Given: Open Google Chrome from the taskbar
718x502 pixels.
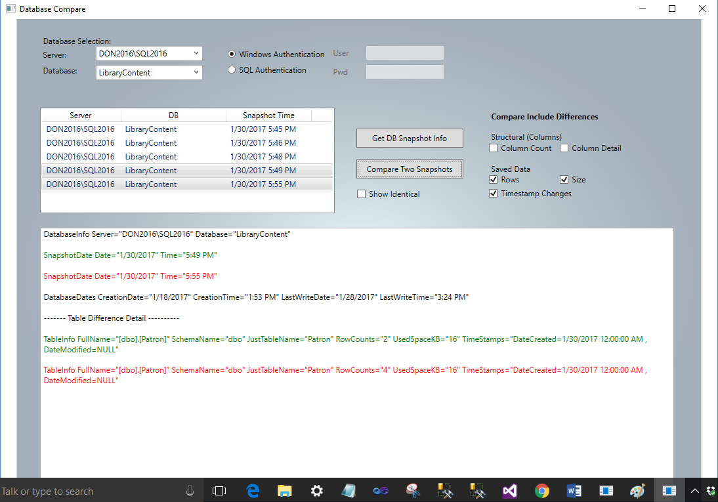Looking at the screenshot, I should tap(541, 491).
